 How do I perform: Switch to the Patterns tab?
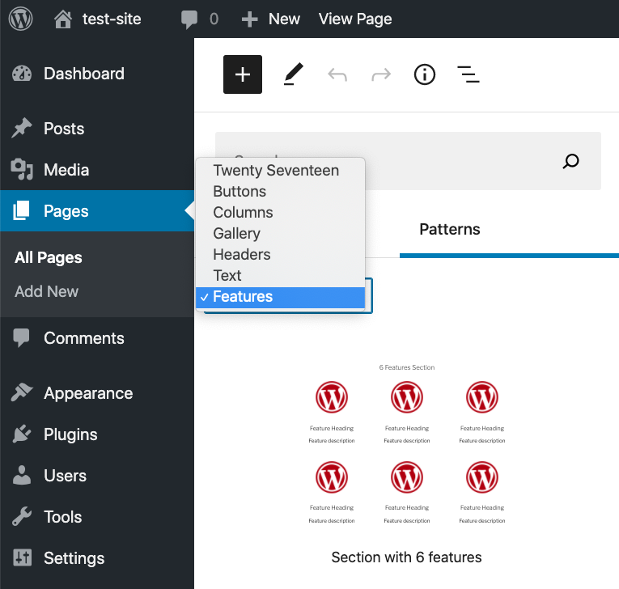(449, 230)
